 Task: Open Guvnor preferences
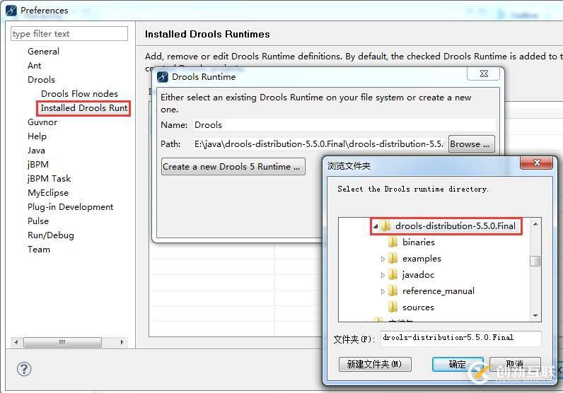click(x=42, y=122)
